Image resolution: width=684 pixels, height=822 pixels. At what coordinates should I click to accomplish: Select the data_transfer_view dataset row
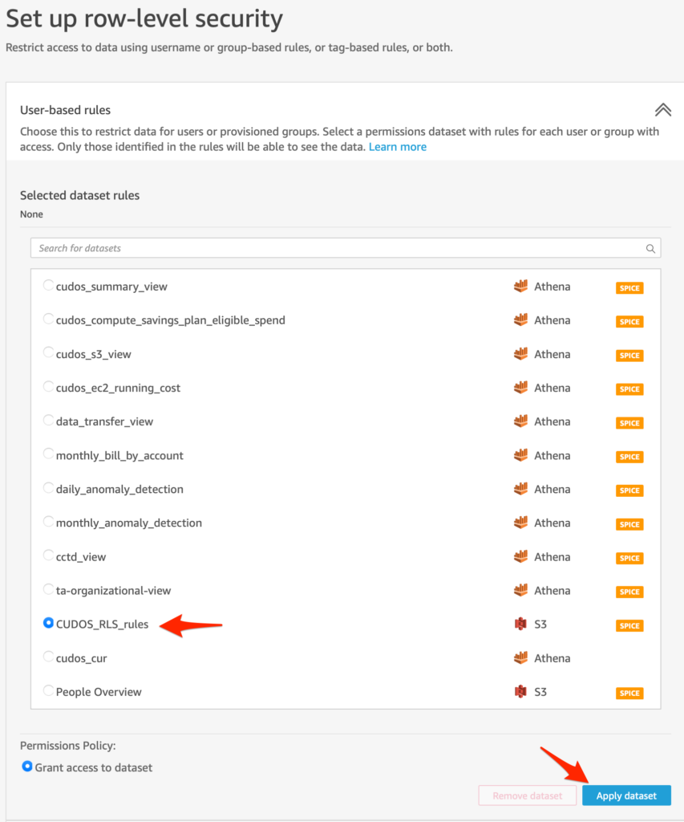click(x=104, y=421)
